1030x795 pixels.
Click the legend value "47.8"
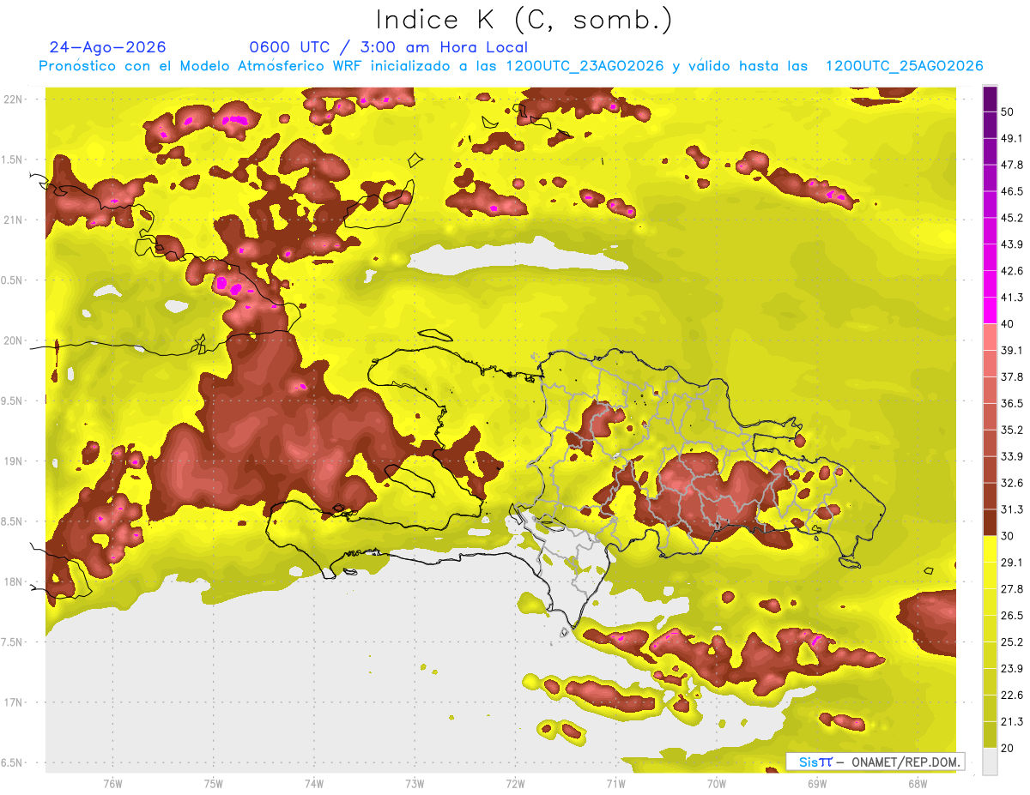point(1011,165)
